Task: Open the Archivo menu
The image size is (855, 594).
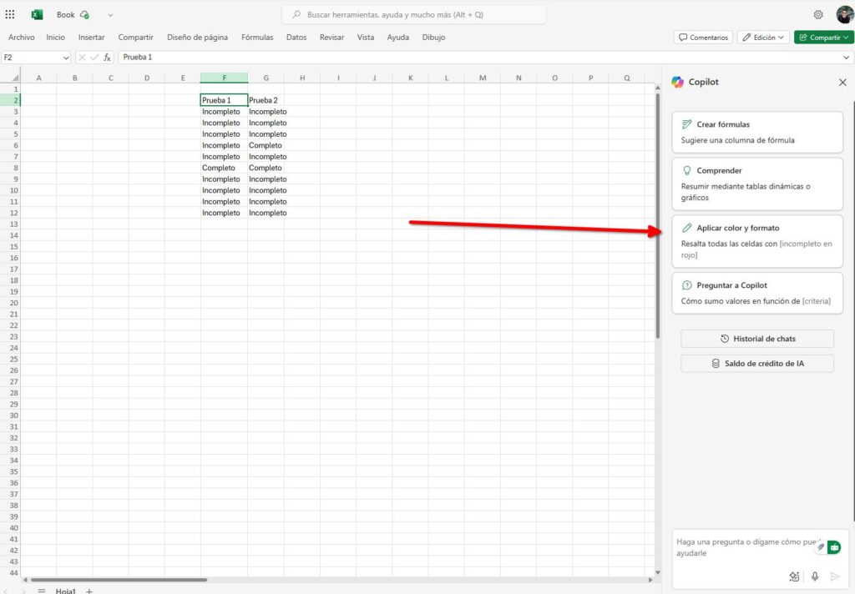Action: [x=21, y=37]
